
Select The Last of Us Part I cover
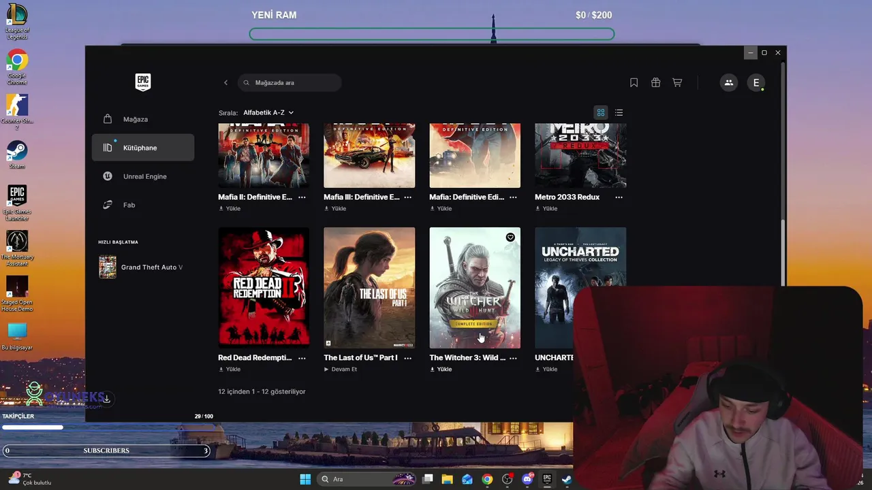[369, 288]
